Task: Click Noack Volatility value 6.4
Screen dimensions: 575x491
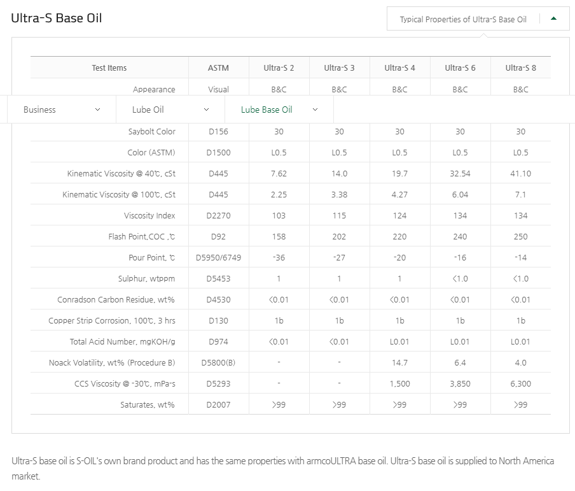Action: click(x=461, y=362)
